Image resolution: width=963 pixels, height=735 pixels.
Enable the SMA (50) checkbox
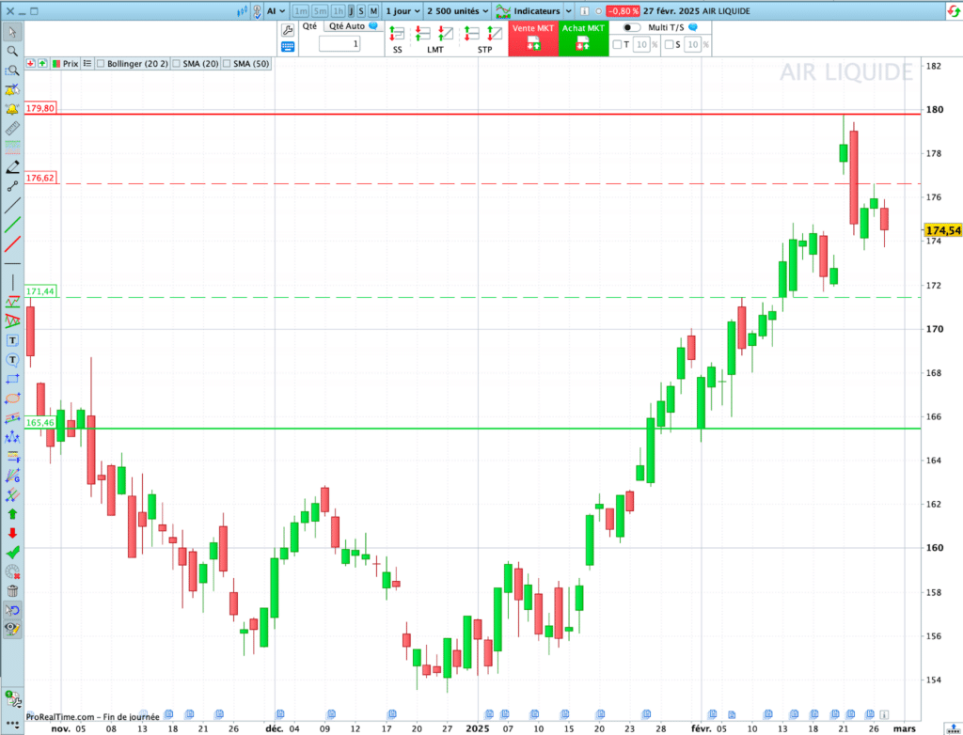(x=227, y=63)
